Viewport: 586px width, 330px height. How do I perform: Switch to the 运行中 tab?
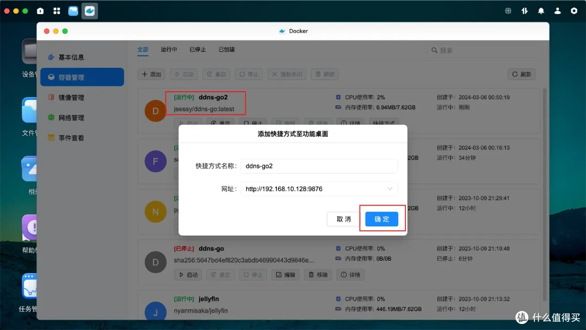pos(169,49)
